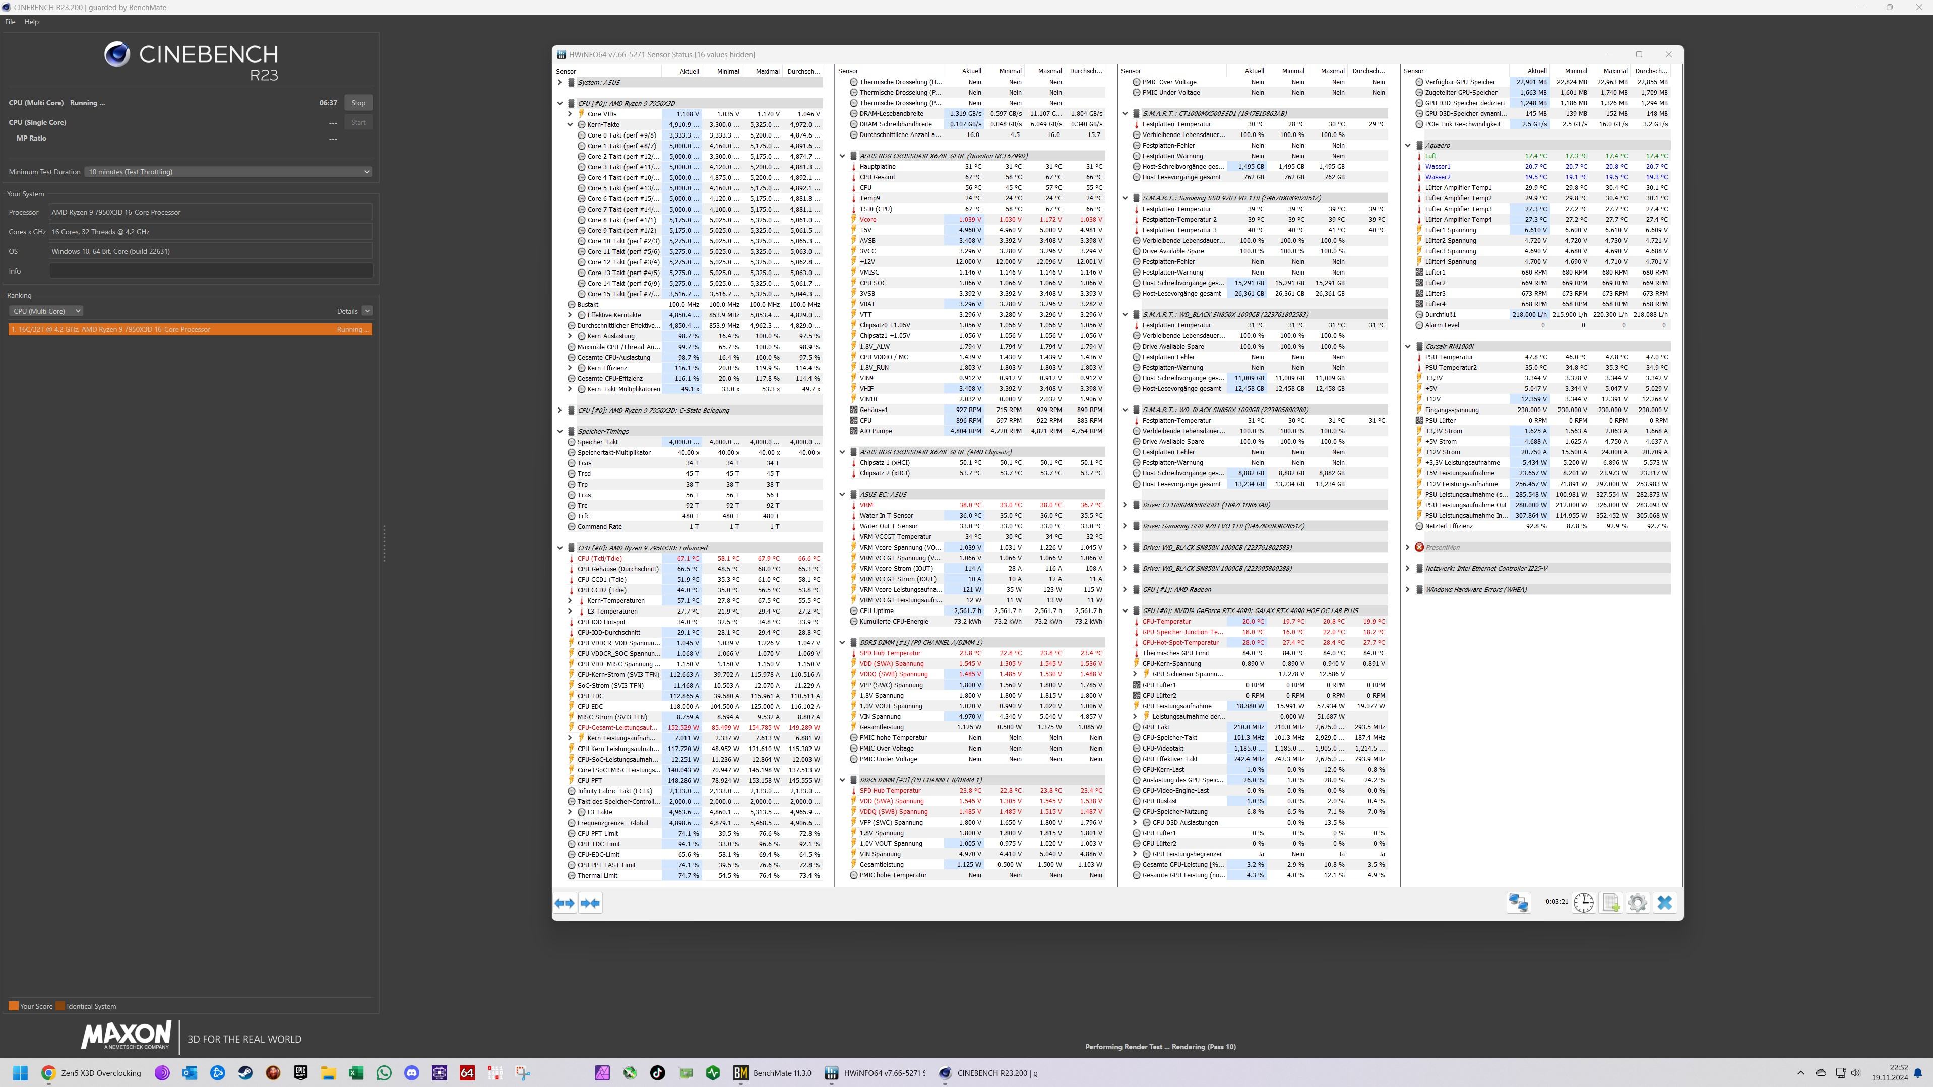Image resolution: width=1933 pixels, height=1087 pixels.
Task: Expand the C-State Belegung group
Action: tap(560, 410)
